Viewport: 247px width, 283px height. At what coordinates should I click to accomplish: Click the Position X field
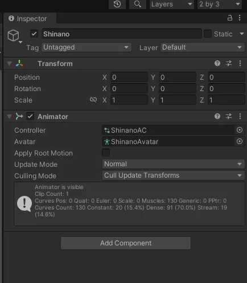pos(129,77)
